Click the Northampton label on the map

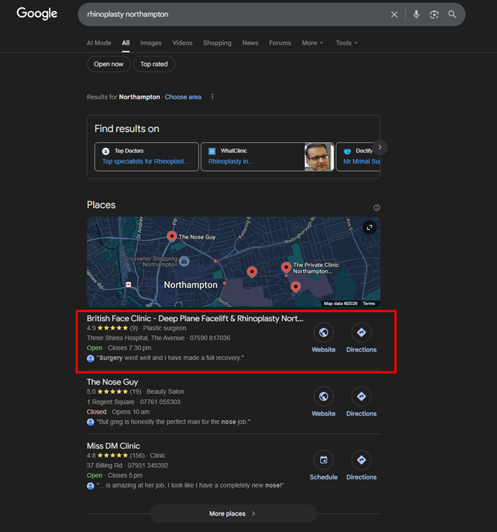190,285
